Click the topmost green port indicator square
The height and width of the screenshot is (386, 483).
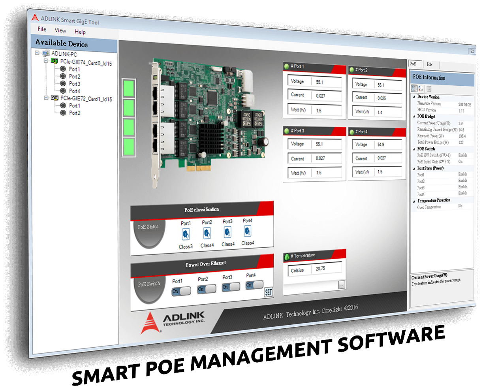click(x=129, y=88)
